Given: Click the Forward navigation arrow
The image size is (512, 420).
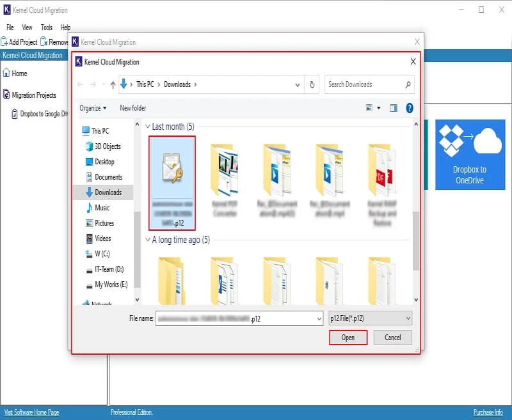Looking at the screenshot, I should pos(93,85).
